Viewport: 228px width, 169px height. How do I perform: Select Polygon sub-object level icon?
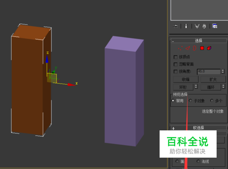click(x=202, y=48)
